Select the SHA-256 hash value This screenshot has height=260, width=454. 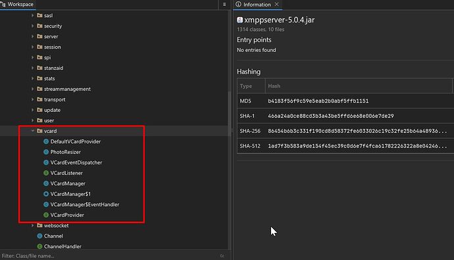point(357,131)
